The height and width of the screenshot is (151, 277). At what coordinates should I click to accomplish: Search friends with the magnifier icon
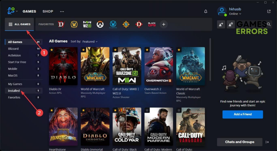pos(269,24)
